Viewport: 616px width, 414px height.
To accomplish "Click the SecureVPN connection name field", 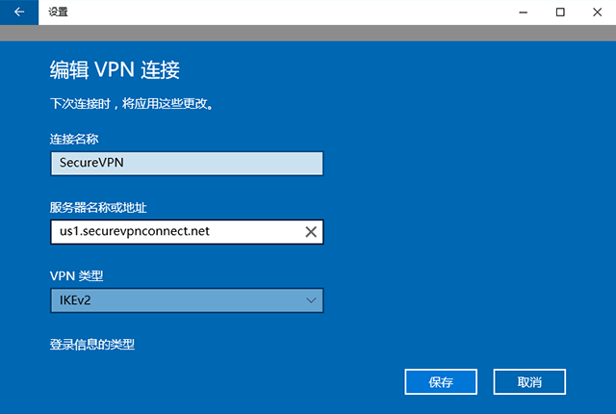I will point(187,163).
